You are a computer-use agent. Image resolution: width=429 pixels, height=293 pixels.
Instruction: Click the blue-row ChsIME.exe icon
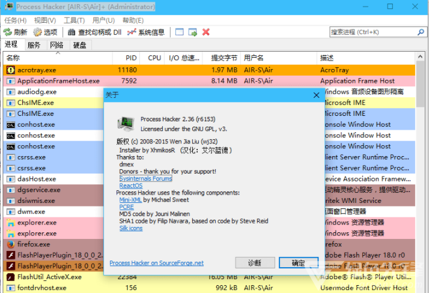11,113
